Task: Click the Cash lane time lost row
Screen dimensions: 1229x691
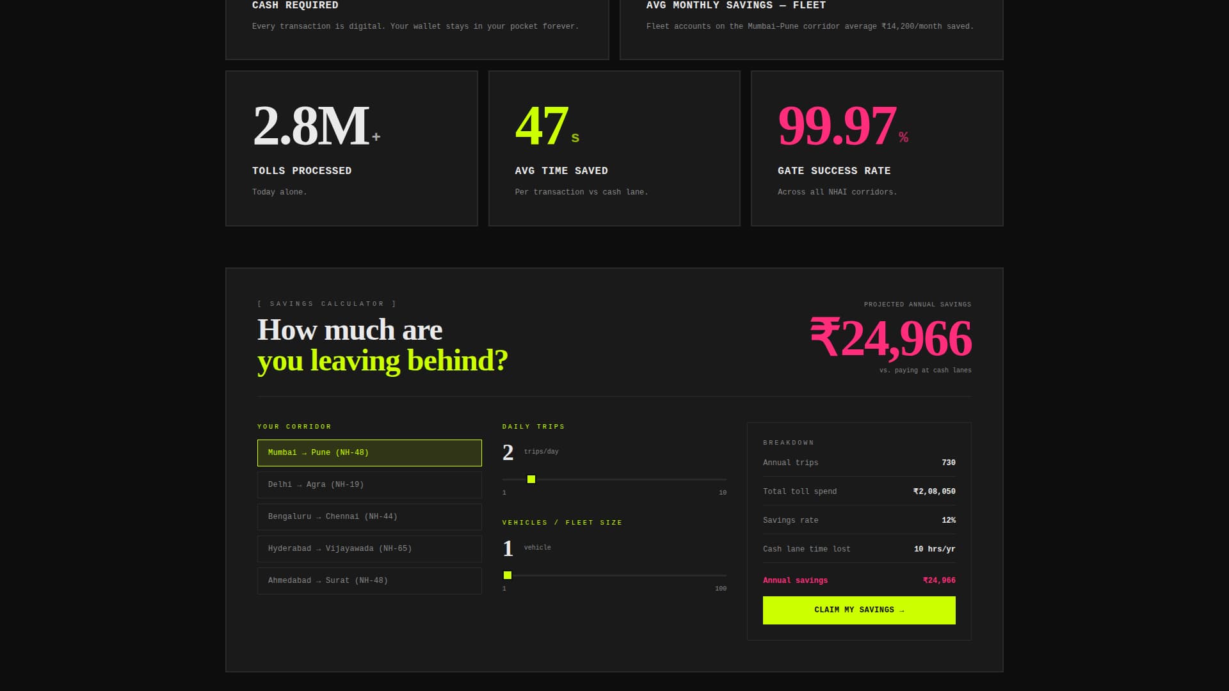Action: tap(858, 548)
